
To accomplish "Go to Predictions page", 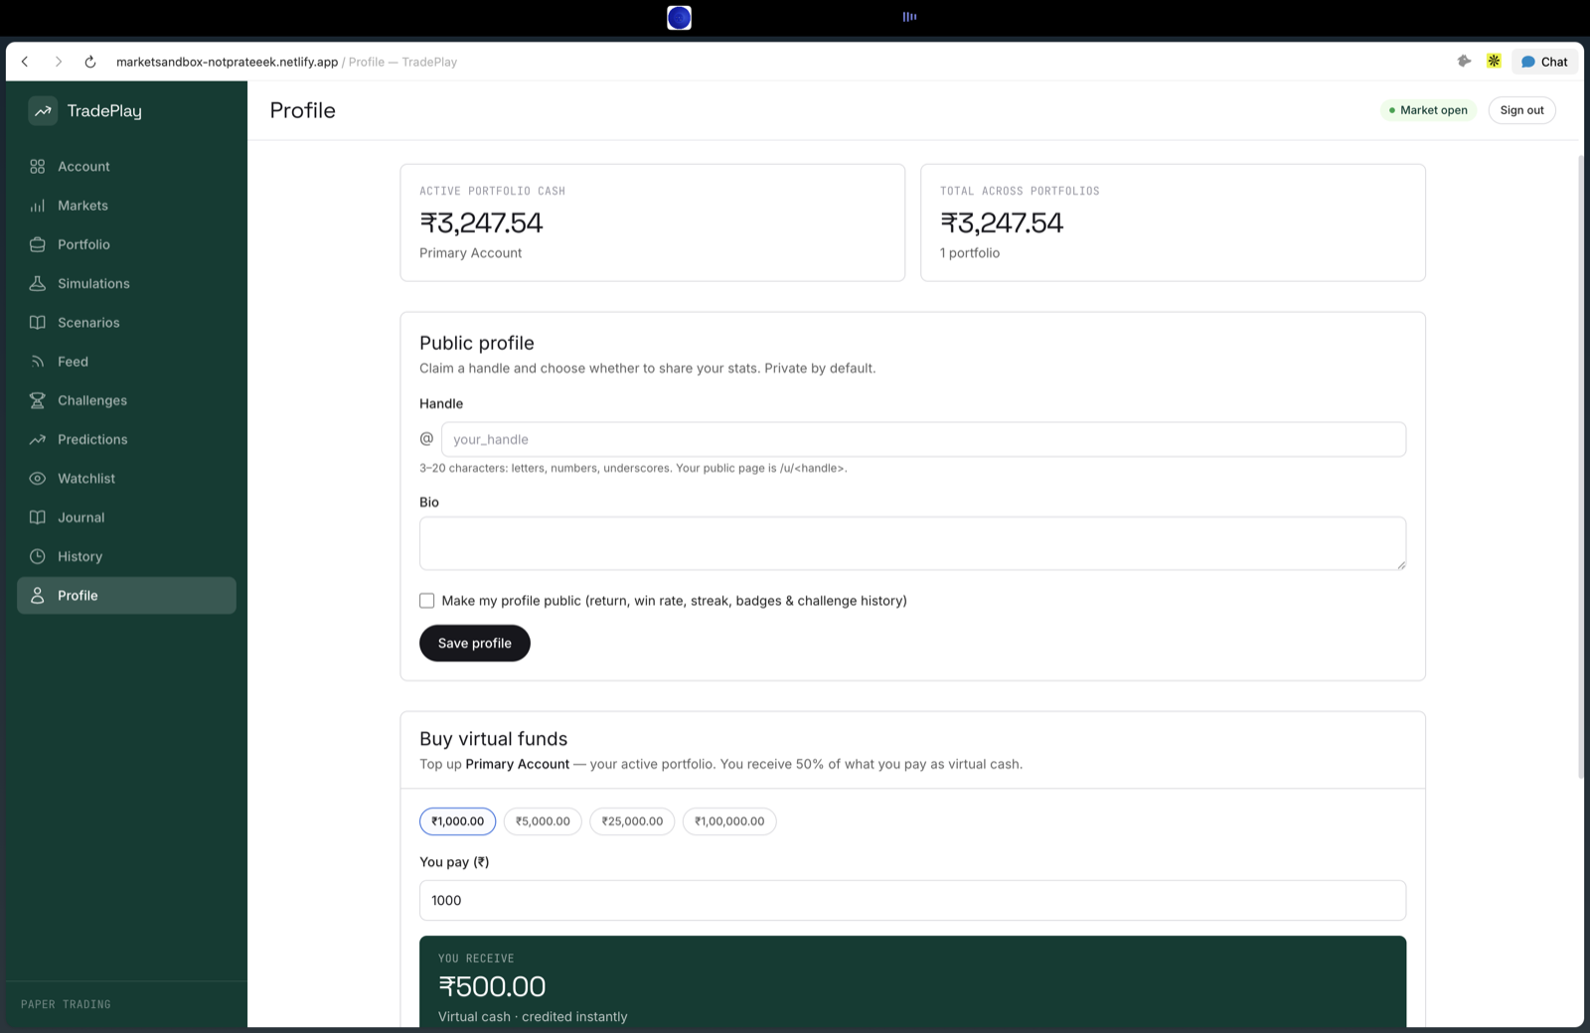I will click(x=126, y=439).
